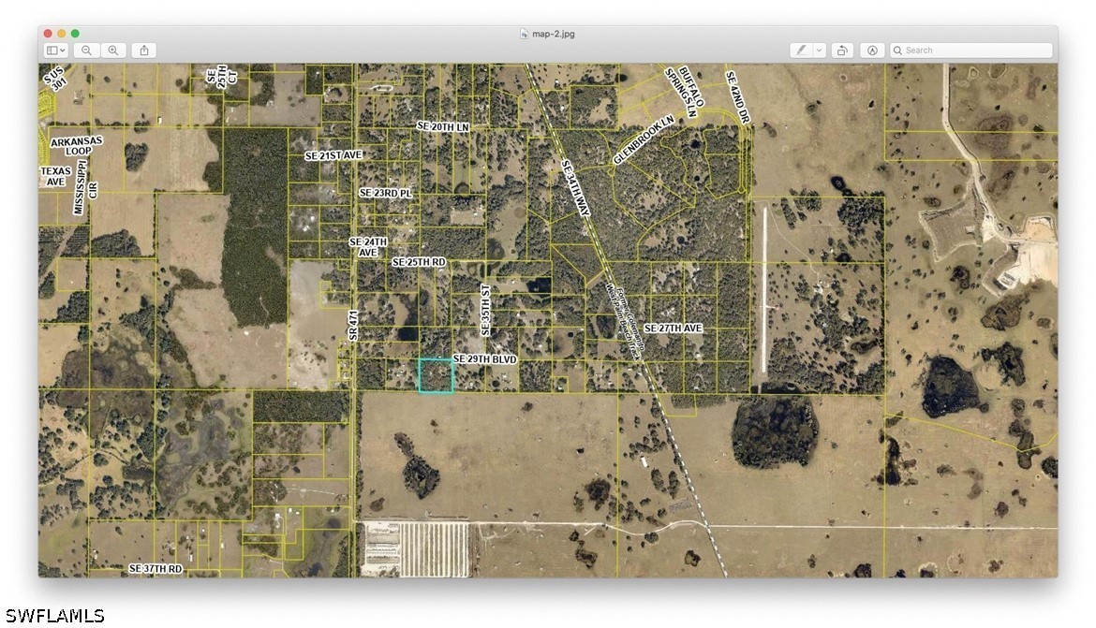Click the SE 27TH AVE street label
The image size is (1096, 628).
point(674,329)
